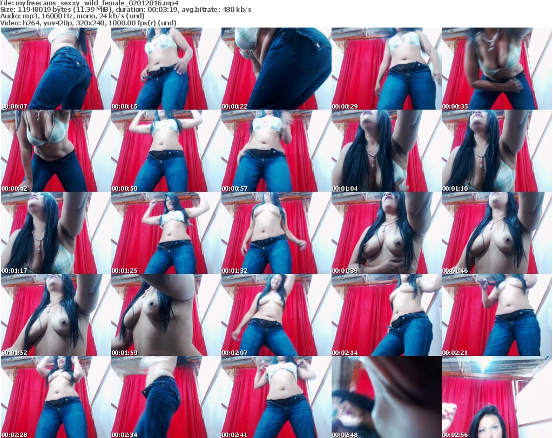Open the blurry thumbnail timestamped 00:02:48
Image resolution: width=553 pixels, height=438 pixels.
pos(386,397)
